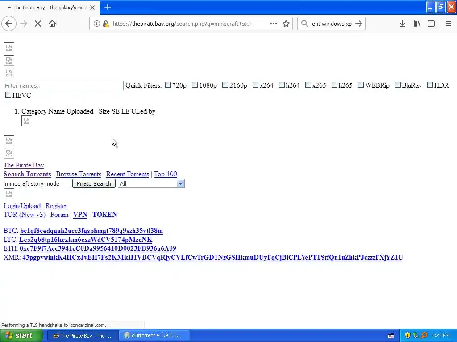
Task: Close The Pirate Bay tab
Action: pos(92,8)
